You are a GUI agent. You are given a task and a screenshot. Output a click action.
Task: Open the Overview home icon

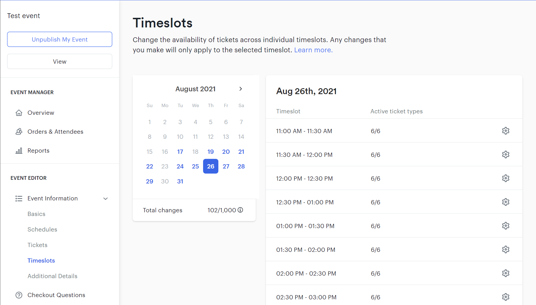pyautogui.click(x=19, y=113)
